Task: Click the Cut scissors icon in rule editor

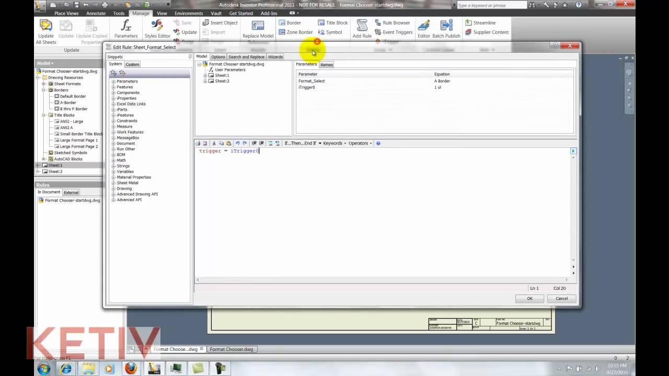Action: pyautogui.click(x=214, y=143)
